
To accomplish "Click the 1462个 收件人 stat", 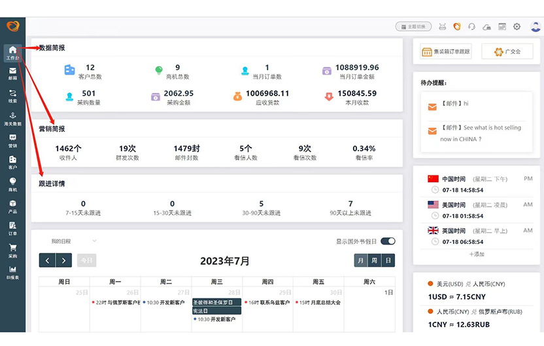I will (x=69, y=152).
